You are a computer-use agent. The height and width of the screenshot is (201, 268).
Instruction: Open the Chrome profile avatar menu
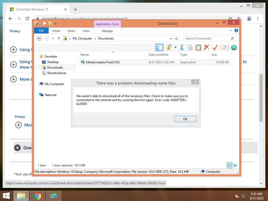coord(249,19)
